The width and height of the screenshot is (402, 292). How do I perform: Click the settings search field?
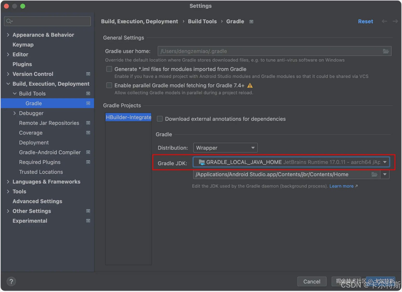coord(47,21)
